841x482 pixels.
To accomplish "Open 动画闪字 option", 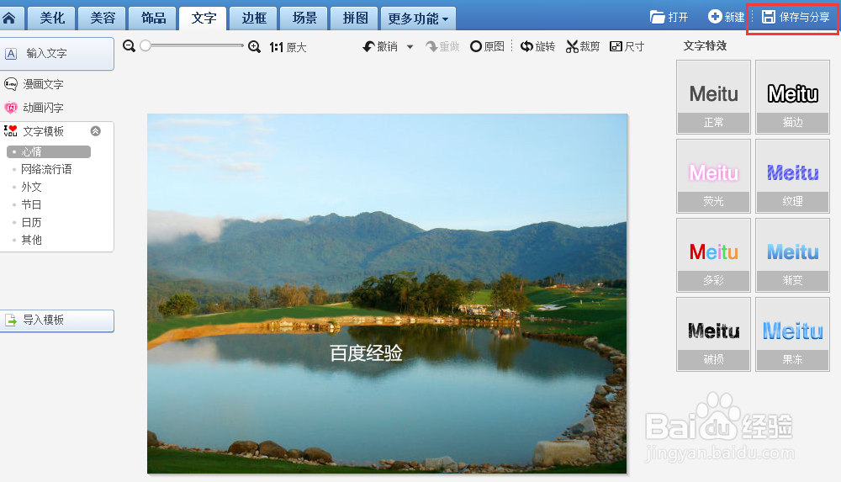I will 34,108.
